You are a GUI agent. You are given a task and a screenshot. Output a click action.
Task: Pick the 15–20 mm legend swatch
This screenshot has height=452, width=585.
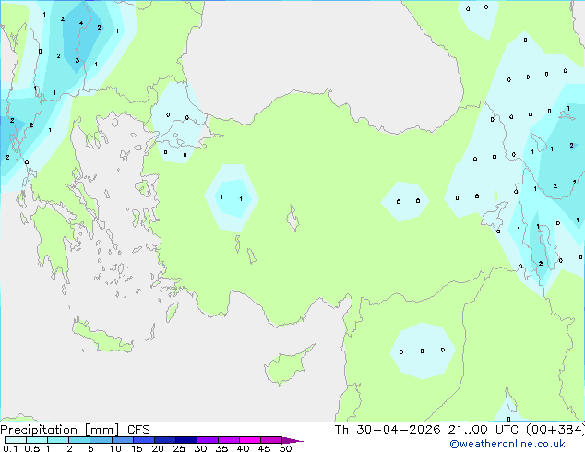pos(144,440)
